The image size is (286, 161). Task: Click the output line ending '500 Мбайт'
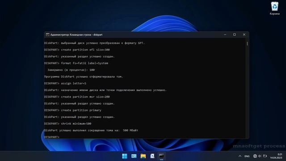point(91,130)
